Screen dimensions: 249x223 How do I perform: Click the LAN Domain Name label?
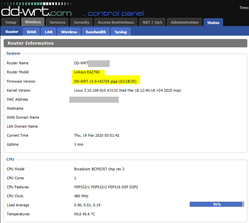22,126
